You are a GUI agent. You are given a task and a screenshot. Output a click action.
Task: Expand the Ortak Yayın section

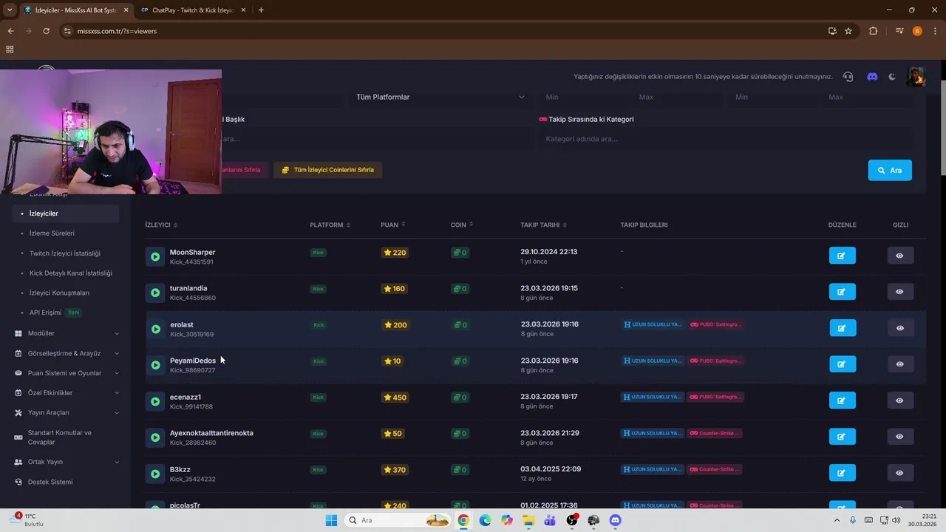[x=67, y=462]
